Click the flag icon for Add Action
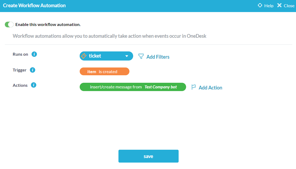 tap(194, 87)
